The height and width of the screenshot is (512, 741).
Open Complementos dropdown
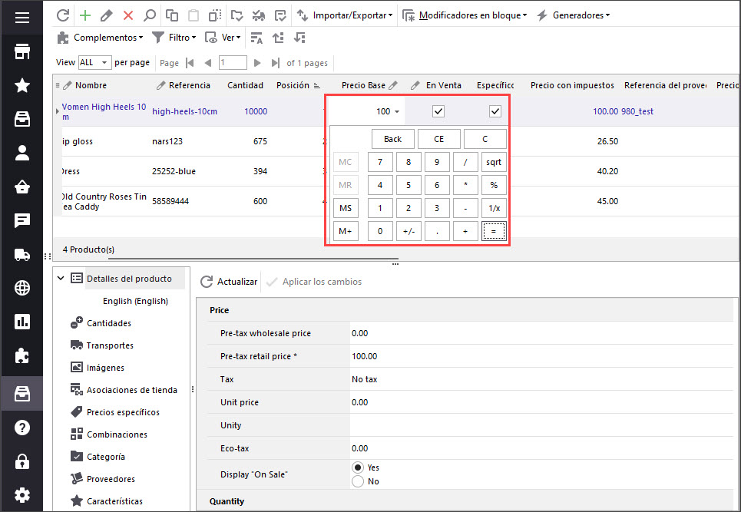[x=100, y=38]
